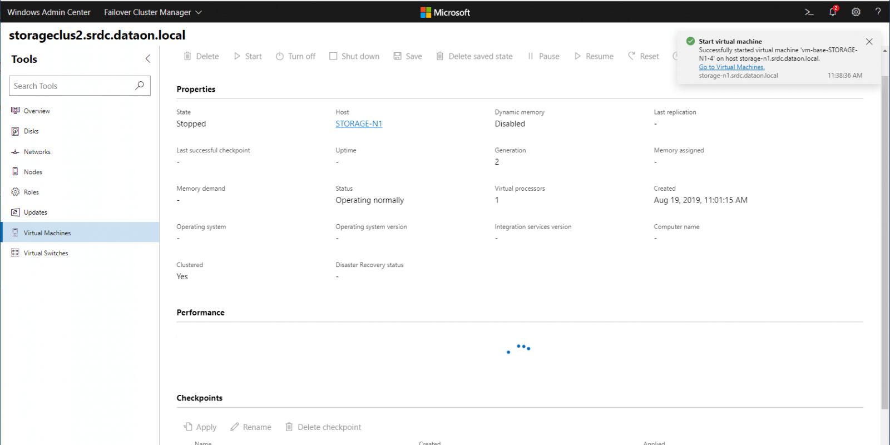Click the Performance section heading
This screenshot has width=890, height=445.
point(201,313)
